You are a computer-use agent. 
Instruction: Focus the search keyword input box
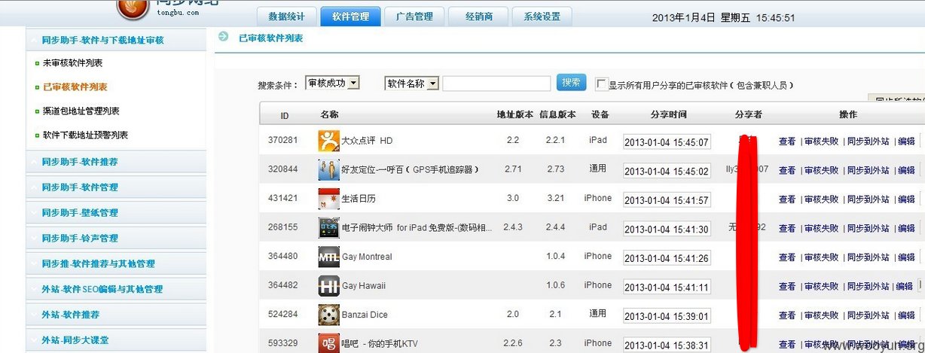click(496, 84)
